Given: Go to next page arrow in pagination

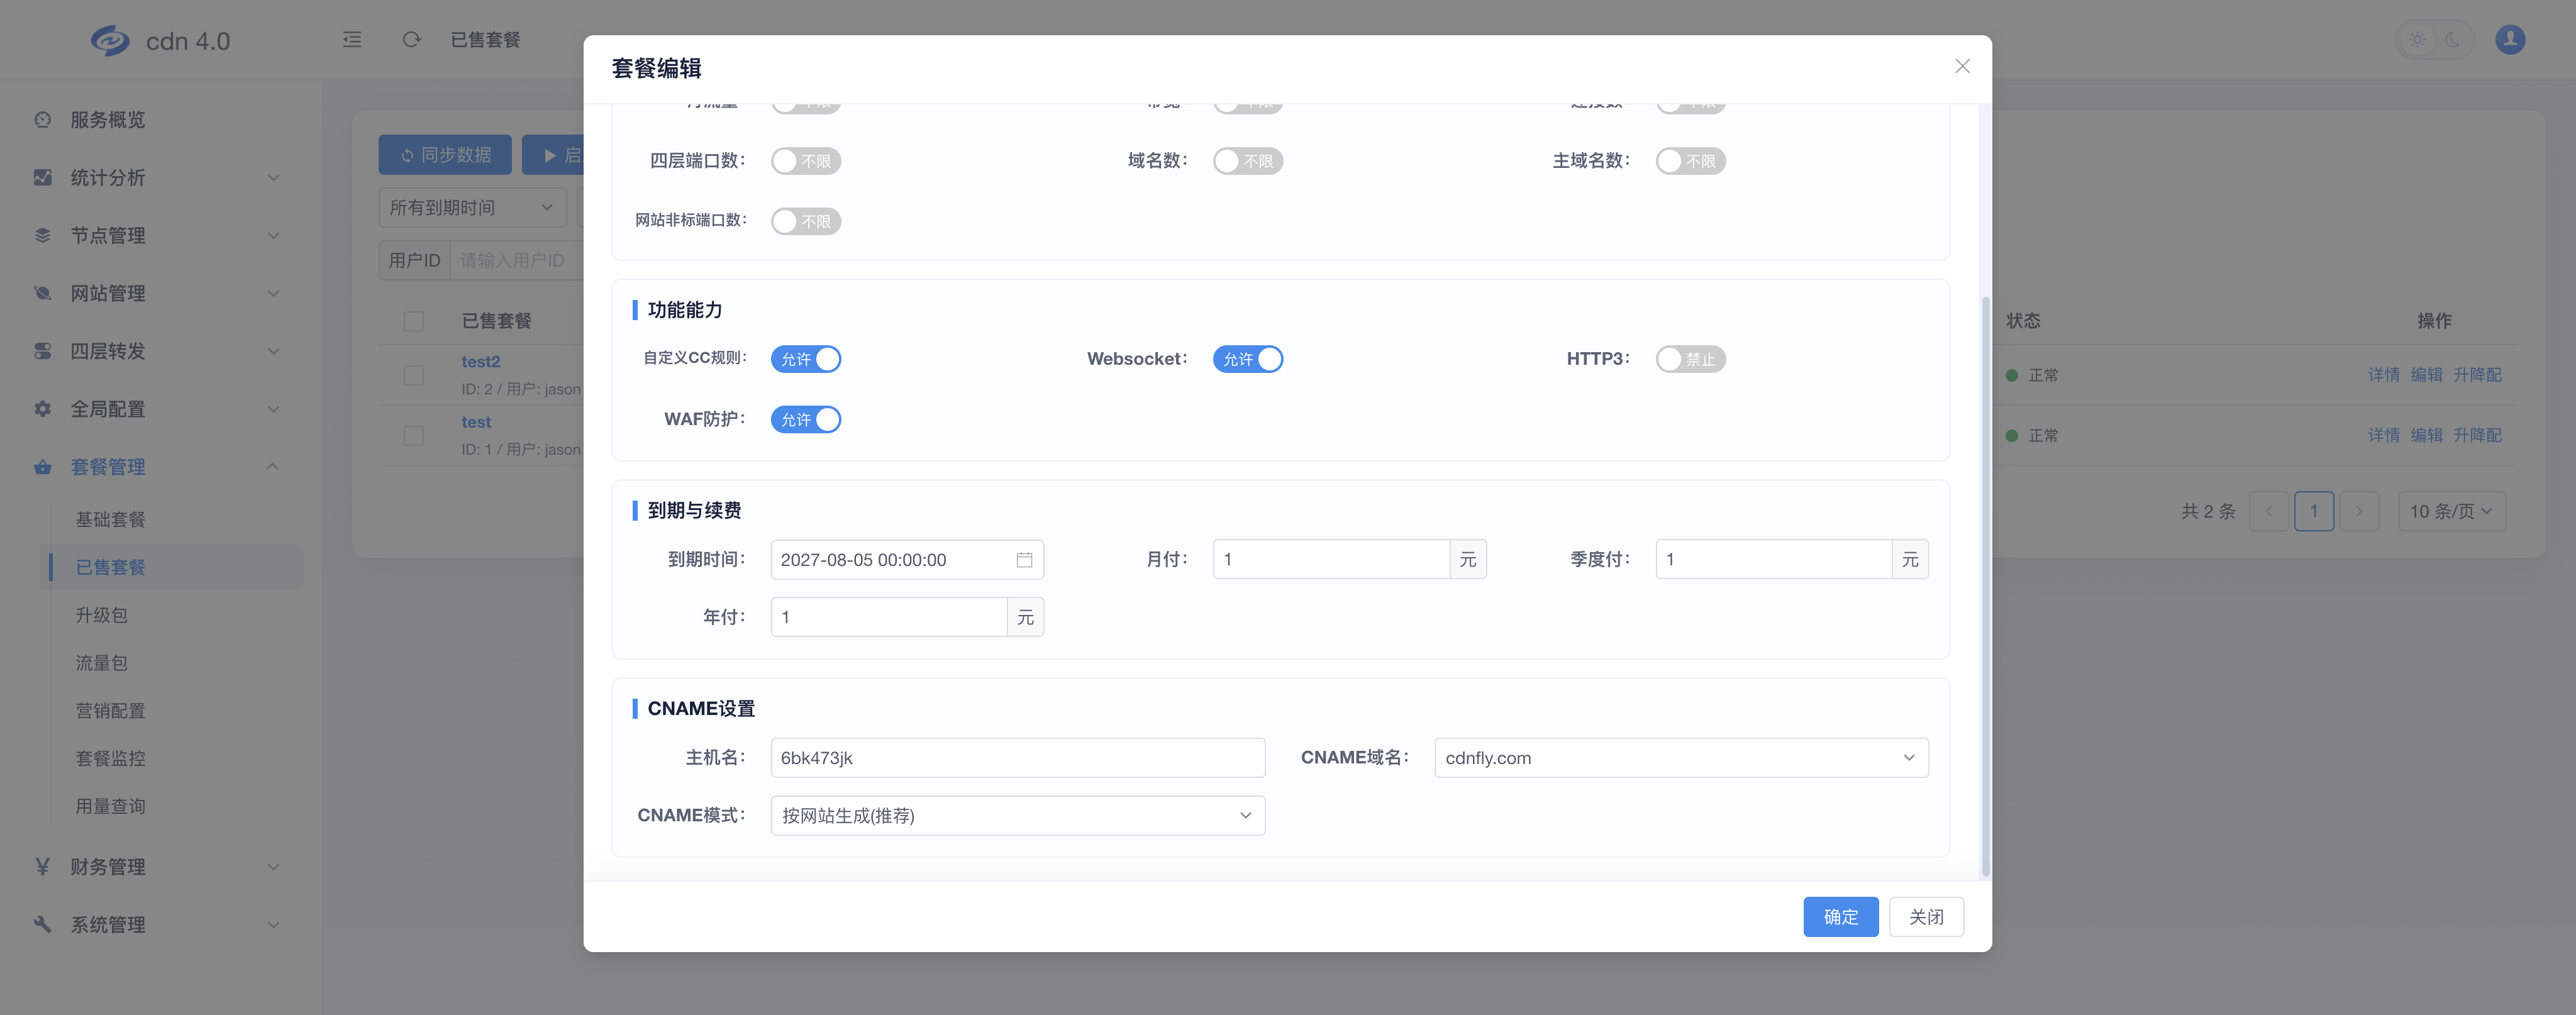Looking at the screenshot, I should (x=2359, y=511).
